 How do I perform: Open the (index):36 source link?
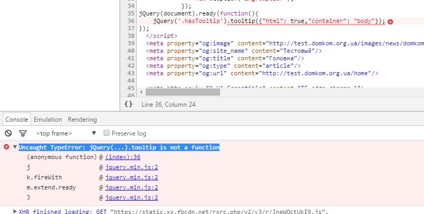click(122, 157)
